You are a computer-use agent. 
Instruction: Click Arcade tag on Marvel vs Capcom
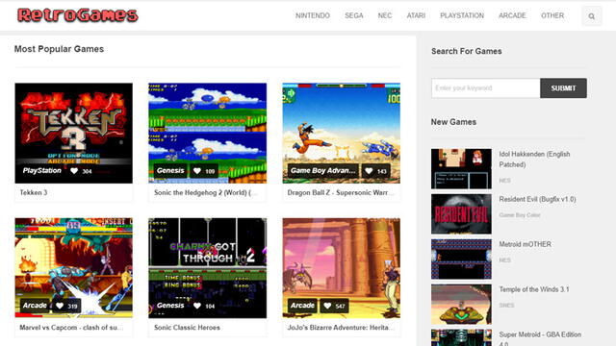(x=35, y=306)
